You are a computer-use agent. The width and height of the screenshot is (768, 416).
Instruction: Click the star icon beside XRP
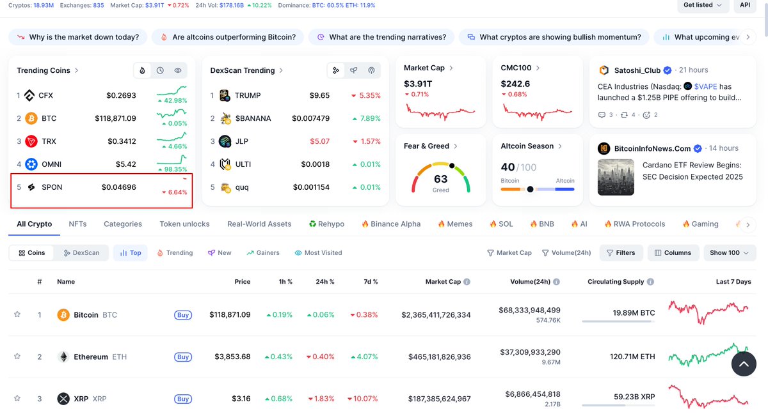17,399
